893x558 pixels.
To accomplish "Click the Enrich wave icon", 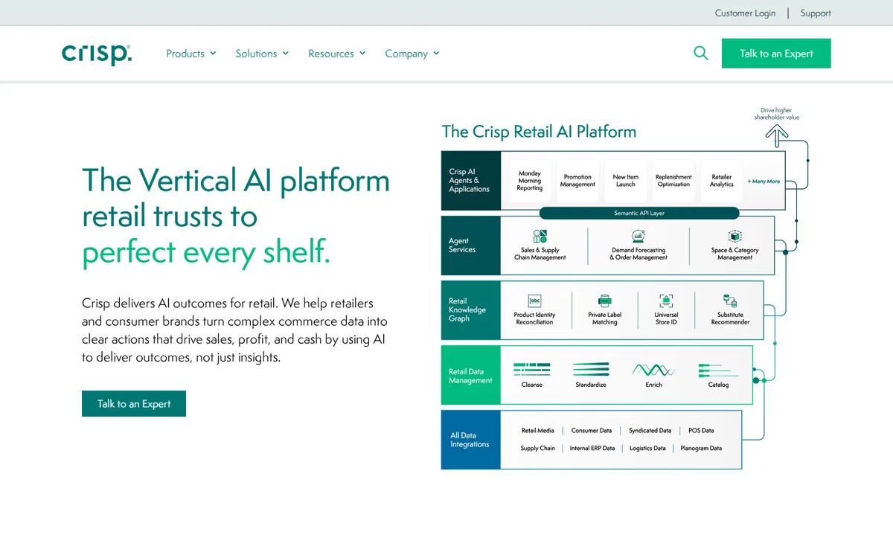I will [653, 369].
